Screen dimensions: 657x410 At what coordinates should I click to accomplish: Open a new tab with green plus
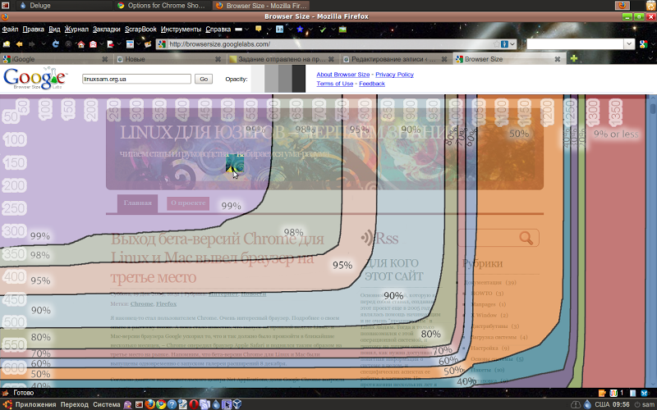[573, 58]
